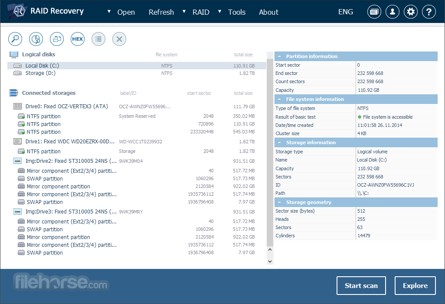The width and height of the screenshot is (445, 304).
Task: Open the About menu item
Action: pyautogui.click(x=268, y=12)
